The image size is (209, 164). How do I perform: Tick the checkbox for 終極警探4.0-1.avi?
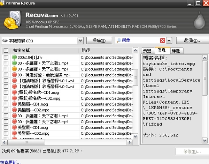point(6,81)
